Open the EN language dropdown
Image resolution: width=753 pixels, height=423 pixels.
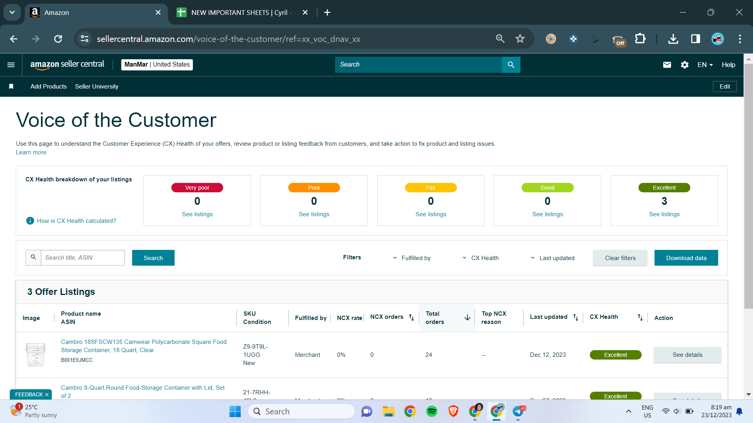click(x=705, y=65)
